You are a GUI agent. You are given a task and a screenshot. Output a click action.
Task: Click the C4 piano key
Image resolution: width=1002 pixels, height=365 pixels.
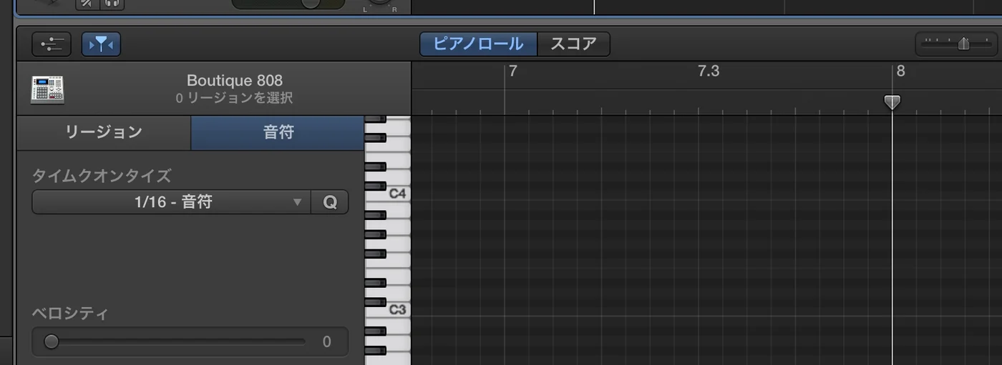coord(398,194)
